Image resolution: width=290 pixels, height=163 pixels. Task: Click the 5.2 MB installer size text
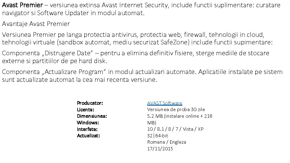180,116
